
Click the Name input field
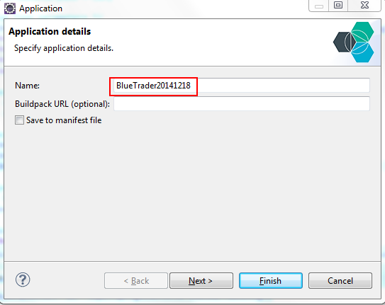coord(242,86)
